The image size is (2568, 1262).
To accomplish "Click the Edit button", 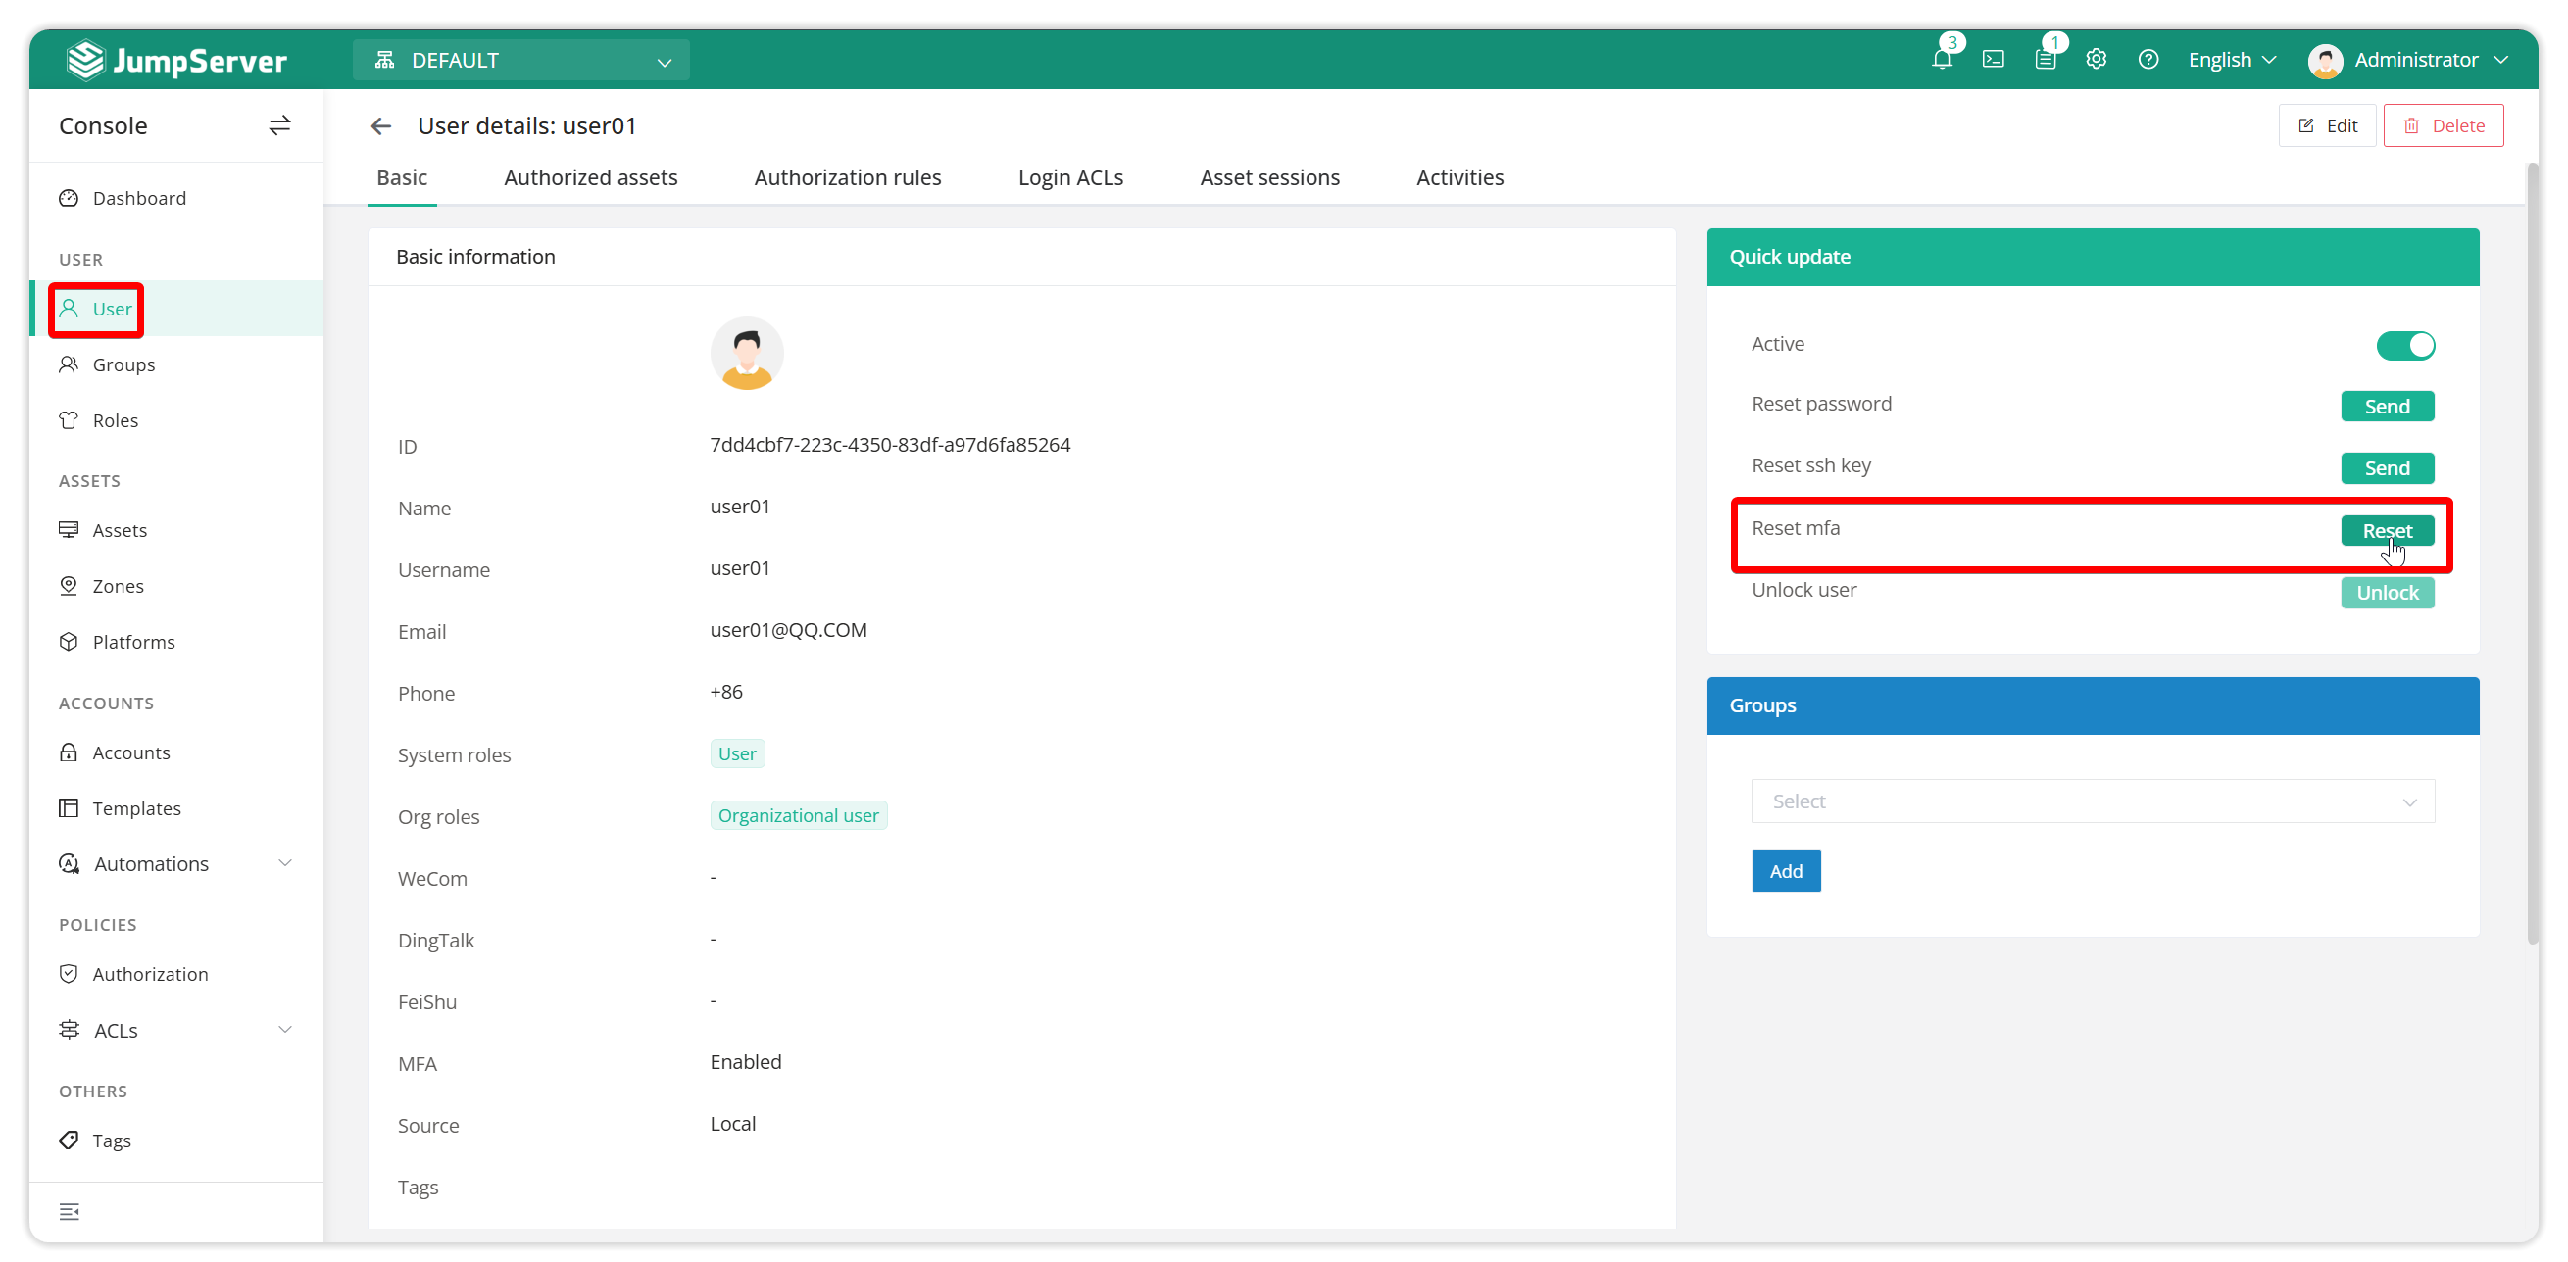I will click(2327, 125).
